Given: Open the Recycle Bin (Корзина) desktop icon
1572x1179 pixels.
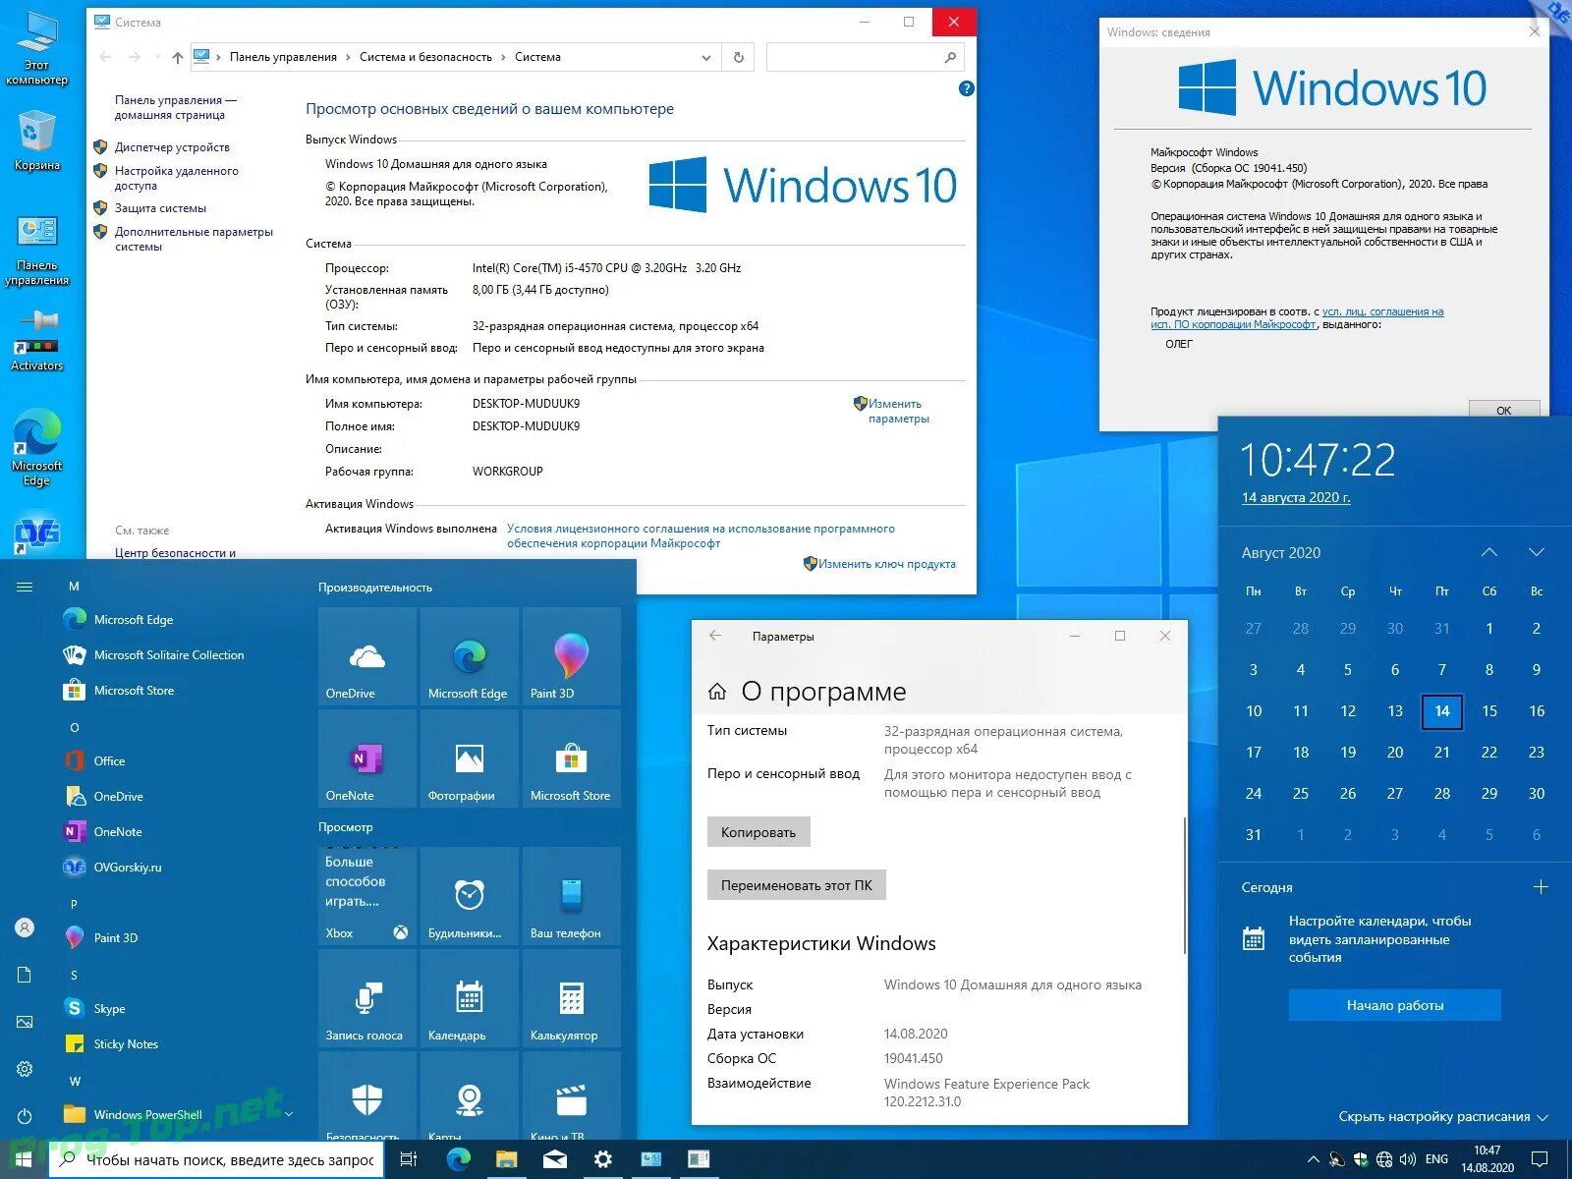Looking at the screenshot, I should tap(36, 140).
